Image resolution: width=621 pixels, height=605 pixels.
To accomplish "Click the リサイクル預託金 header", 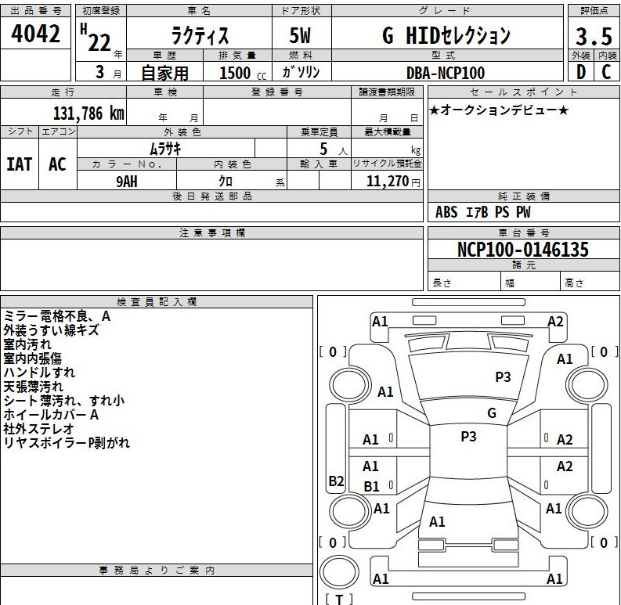I will (387, 164).
